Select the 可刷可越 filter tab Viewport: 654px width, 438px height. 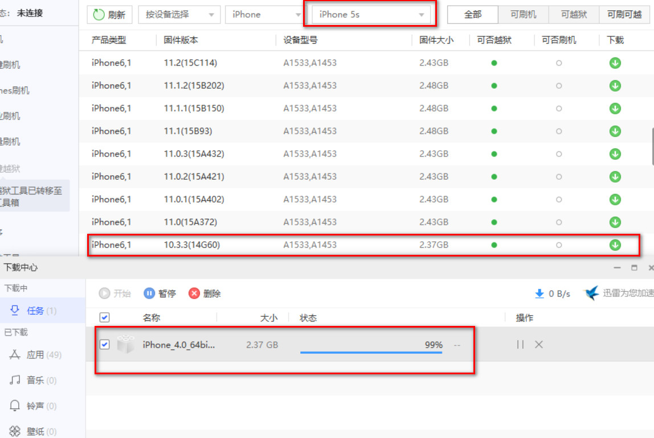[x=624, y=15]
